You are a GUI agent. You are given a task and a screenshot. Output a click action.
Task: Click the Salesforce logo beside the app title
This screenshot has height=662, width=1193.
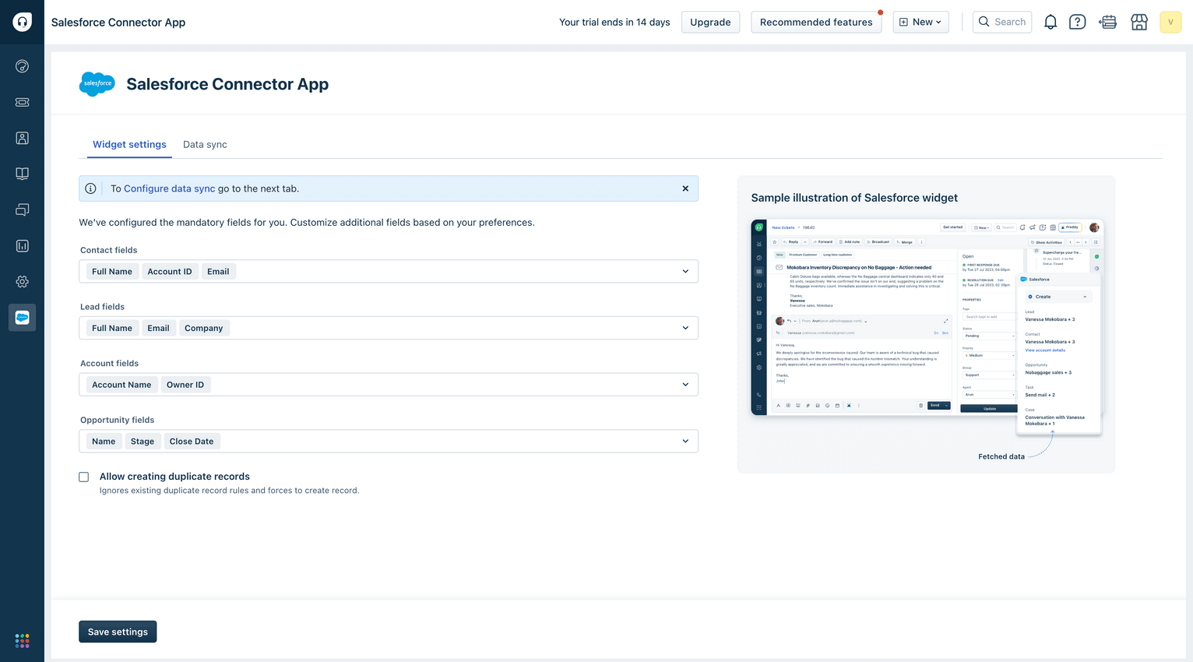coord(97,83)
